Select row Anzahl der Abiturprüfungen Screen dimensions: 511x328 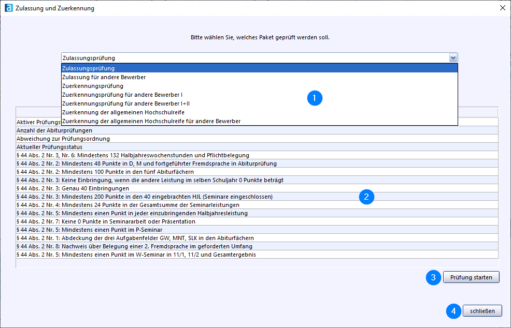(257, 130)
